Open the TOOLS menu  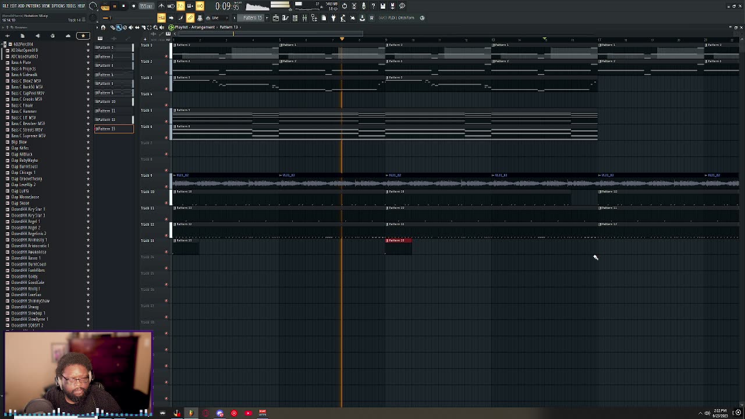tap(71, 6)
